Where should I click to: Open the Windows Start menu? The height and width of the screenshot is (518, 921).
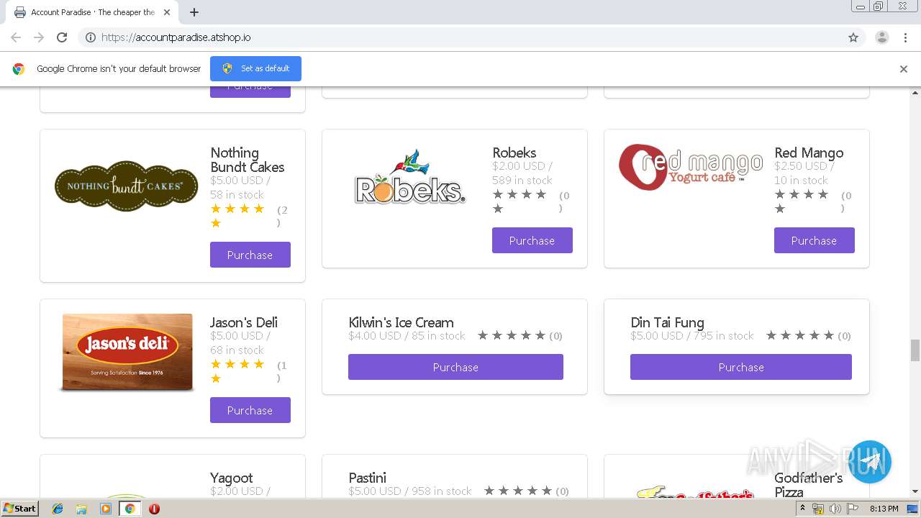19,509
